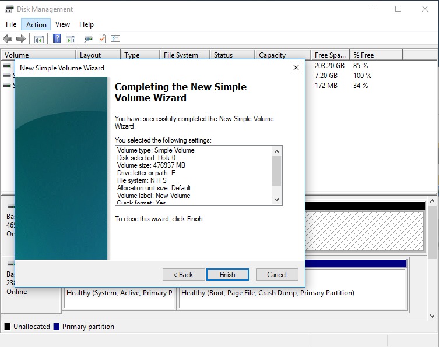Click the Settings checklist toolbar icon
The image size is (439, 347).
pos(115,39)
